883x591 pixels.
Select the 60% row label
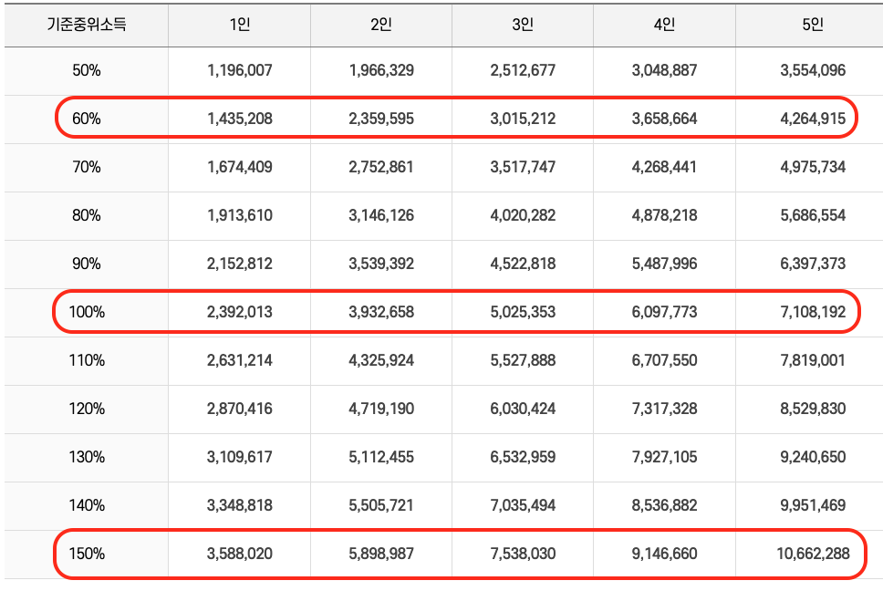pyautogui.click(x=86, y=119)
